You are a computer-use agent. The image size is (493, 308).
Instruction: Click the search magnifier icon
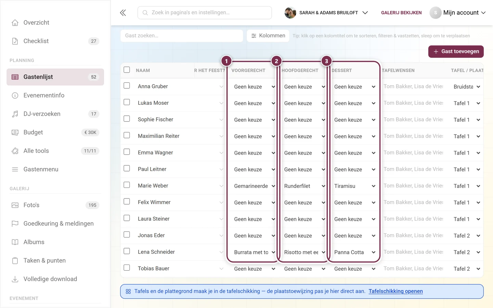pyautogui.click(x=145, y=13)
